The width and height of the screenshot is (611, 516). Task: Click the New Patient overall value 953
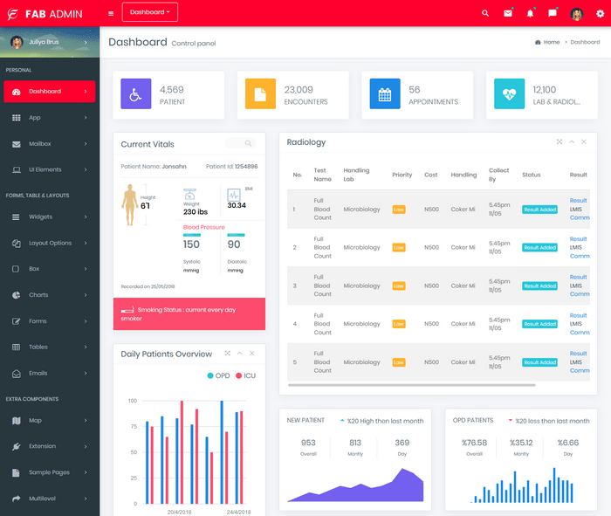coord(308,443)
